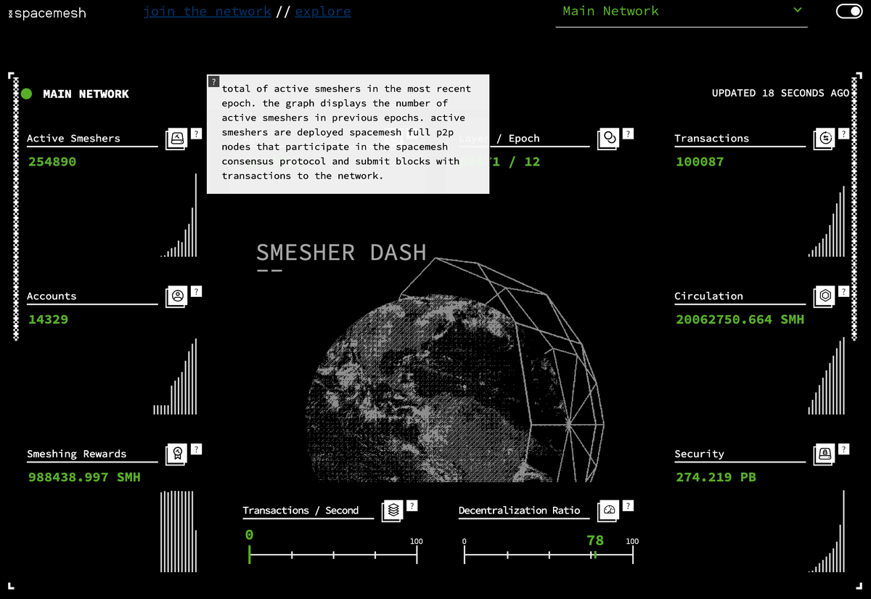Click the Decentralization Ratio label
The height and width of the screenshot is (599, 871).
tap(519, 510)
